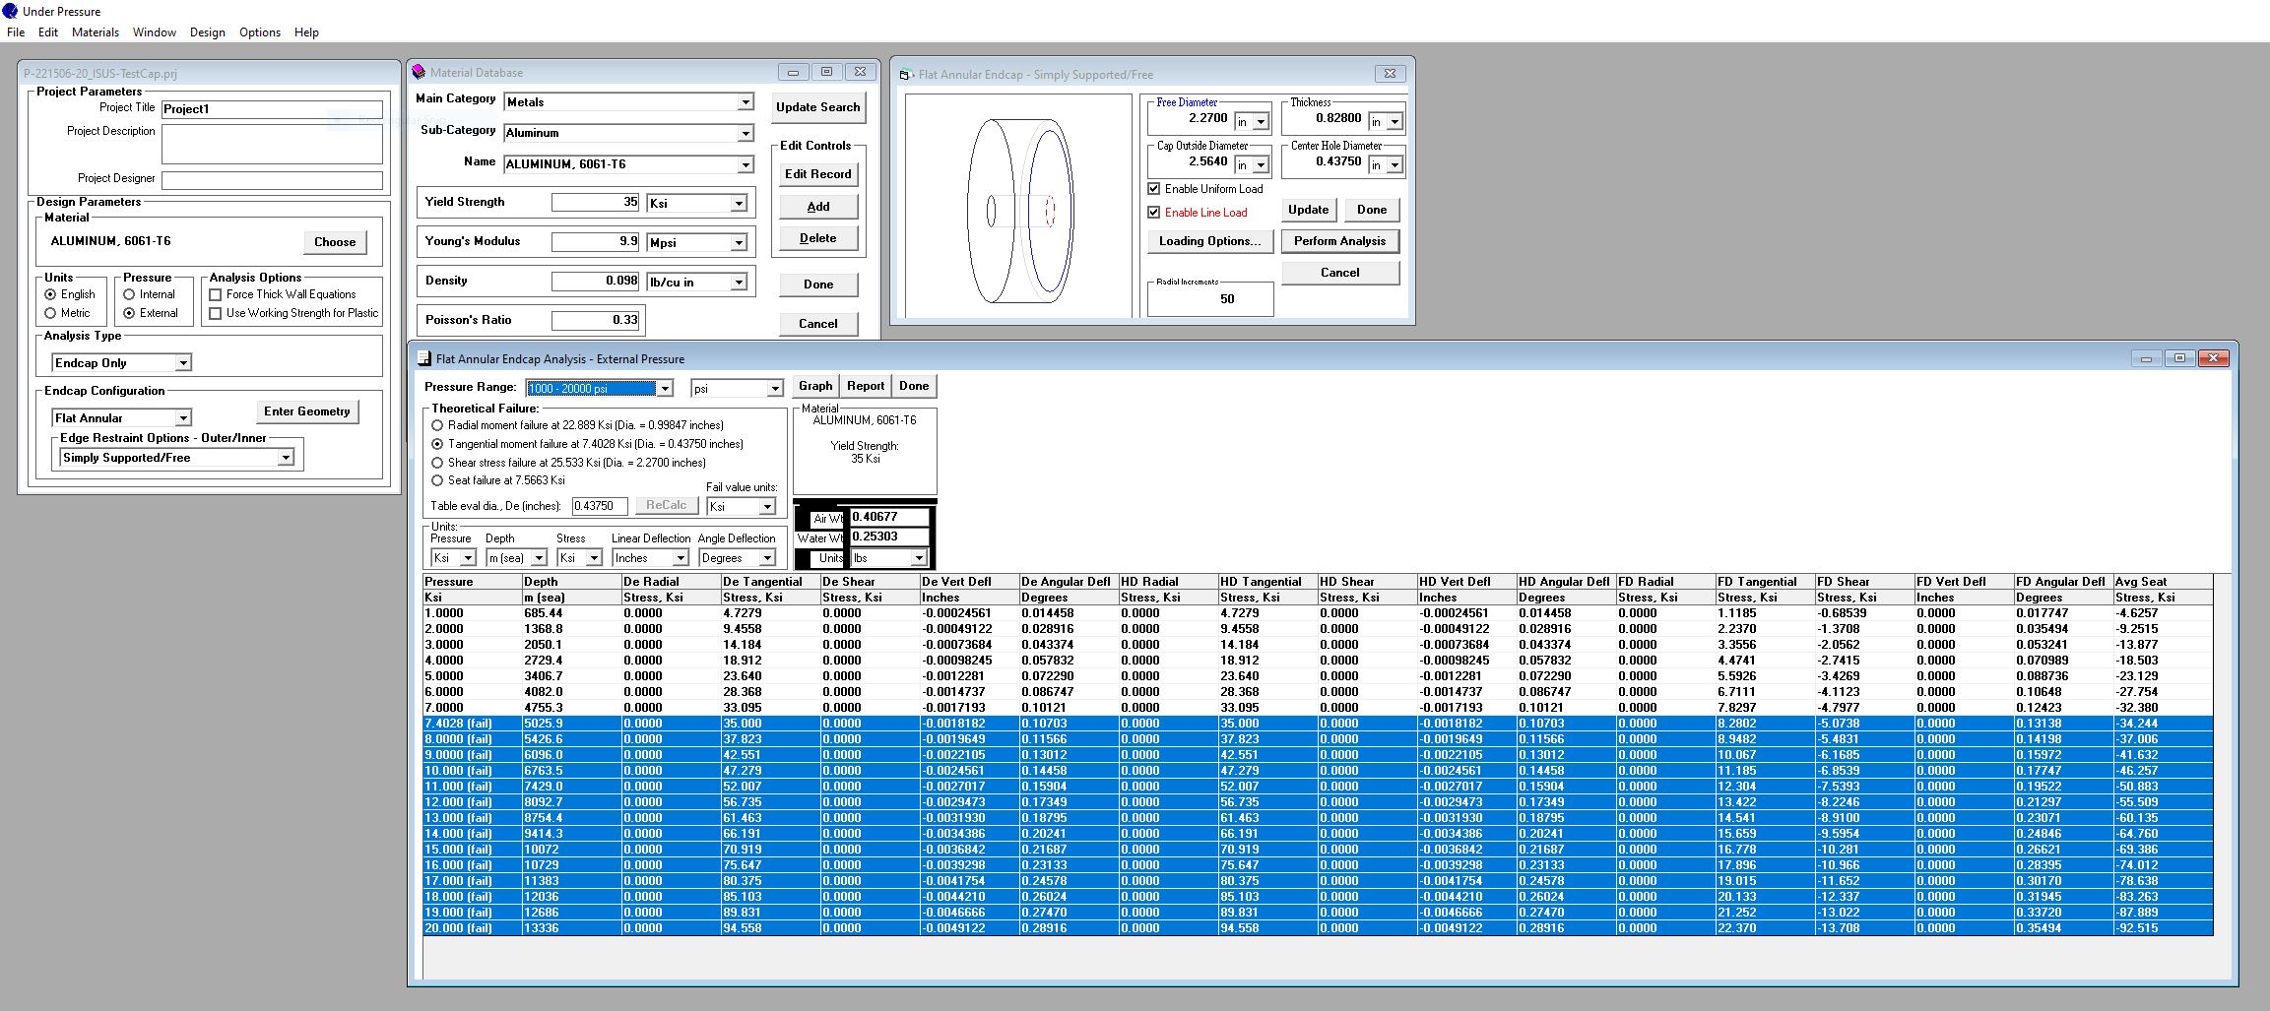Select English units radio button
This screenshot has width=2270, height=1011.
50,294
